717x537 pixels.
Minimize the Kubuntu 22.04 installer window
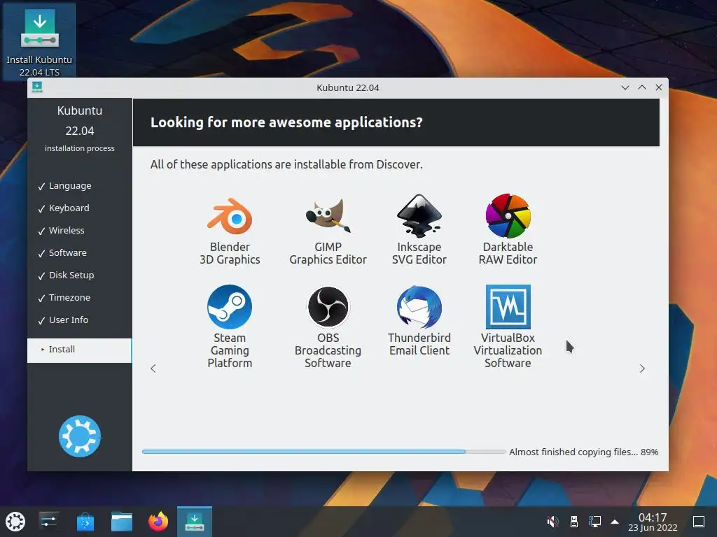(x=625, y=87)
